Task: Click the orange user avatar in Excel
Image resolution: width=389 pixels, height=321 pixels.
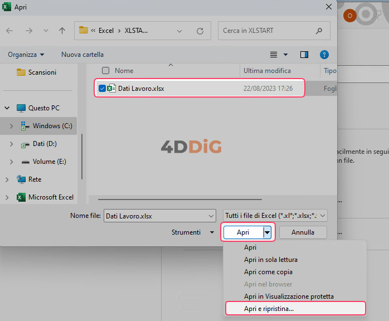Action: tap(350, 16)
